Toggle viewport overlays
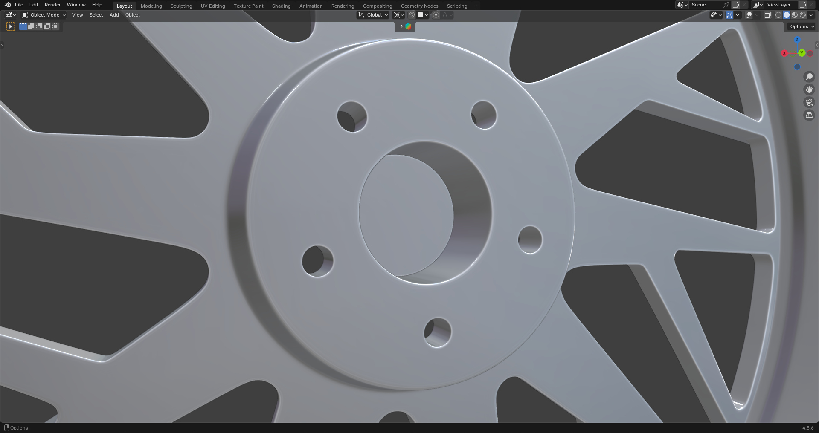Image resolution: width=819 pixels, height=433 pixels. (749, 15)
